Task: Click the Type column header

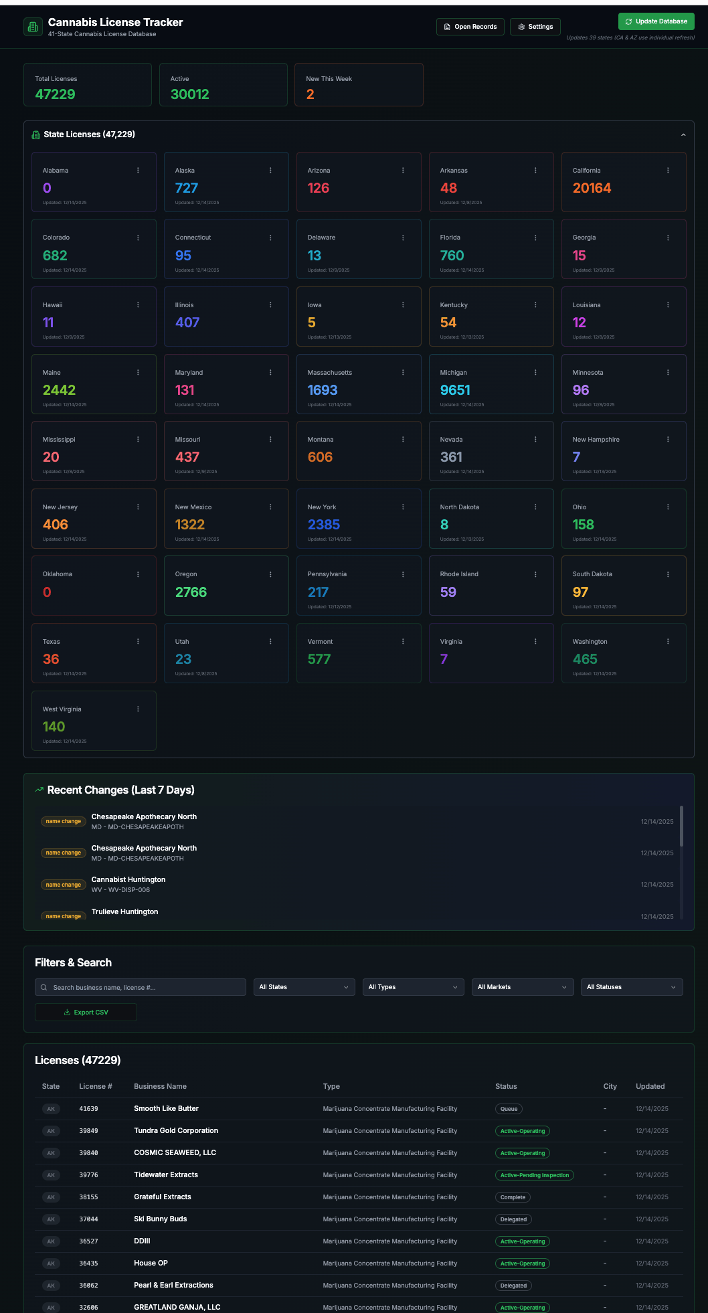Action: tap(331, 1086)
